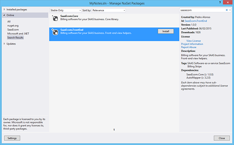Open the Settings button
This screenshot has width=234, height=145.
tap(12, 138)
